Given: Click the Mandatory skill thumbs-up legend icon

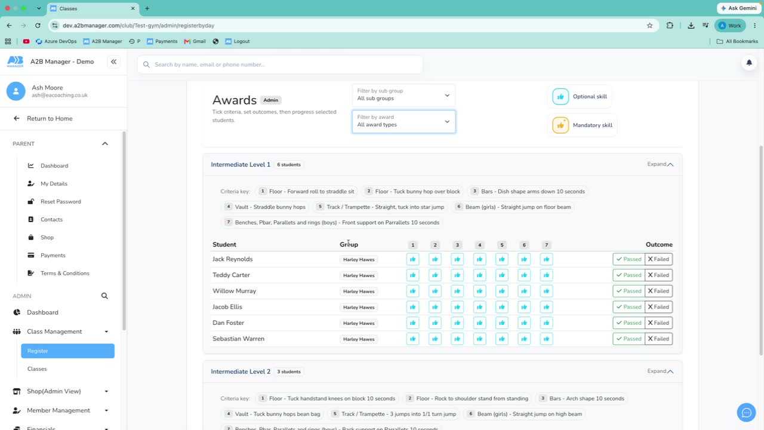Looking at the screenshot, I should [560, 125].
